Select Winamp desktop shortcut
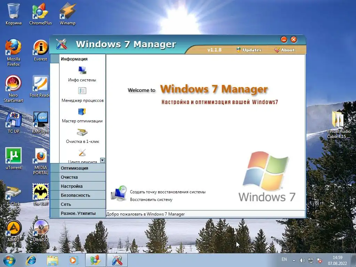 pos(67,14)
